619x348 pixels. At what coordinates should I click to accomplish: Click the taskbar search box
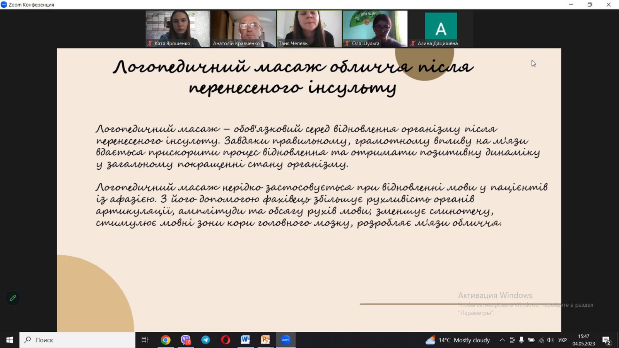tap(77, 340)
